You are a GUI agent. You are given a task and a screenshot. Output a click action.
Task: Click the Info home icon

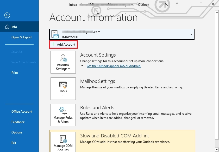[7, 27]
